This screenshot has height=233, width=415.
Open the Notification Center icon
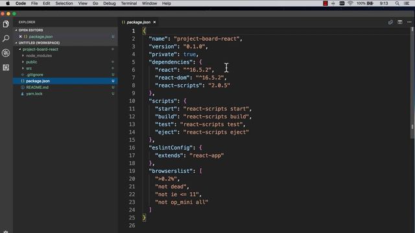coord(407,3)
